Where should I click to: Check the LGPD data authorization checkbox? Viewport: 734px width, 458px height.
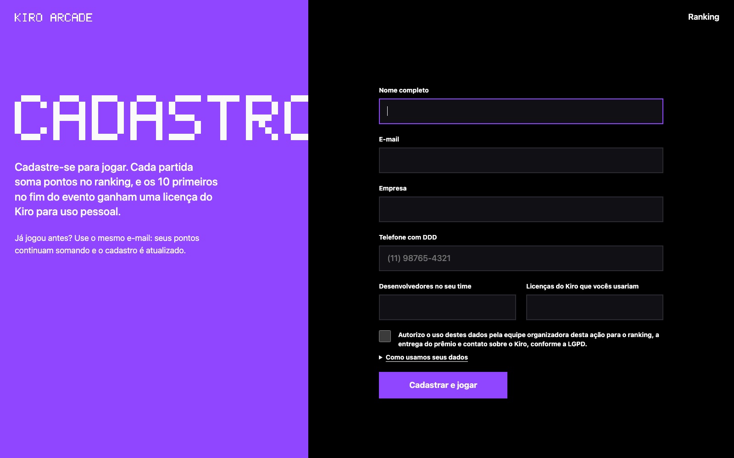tap(385, 336)
